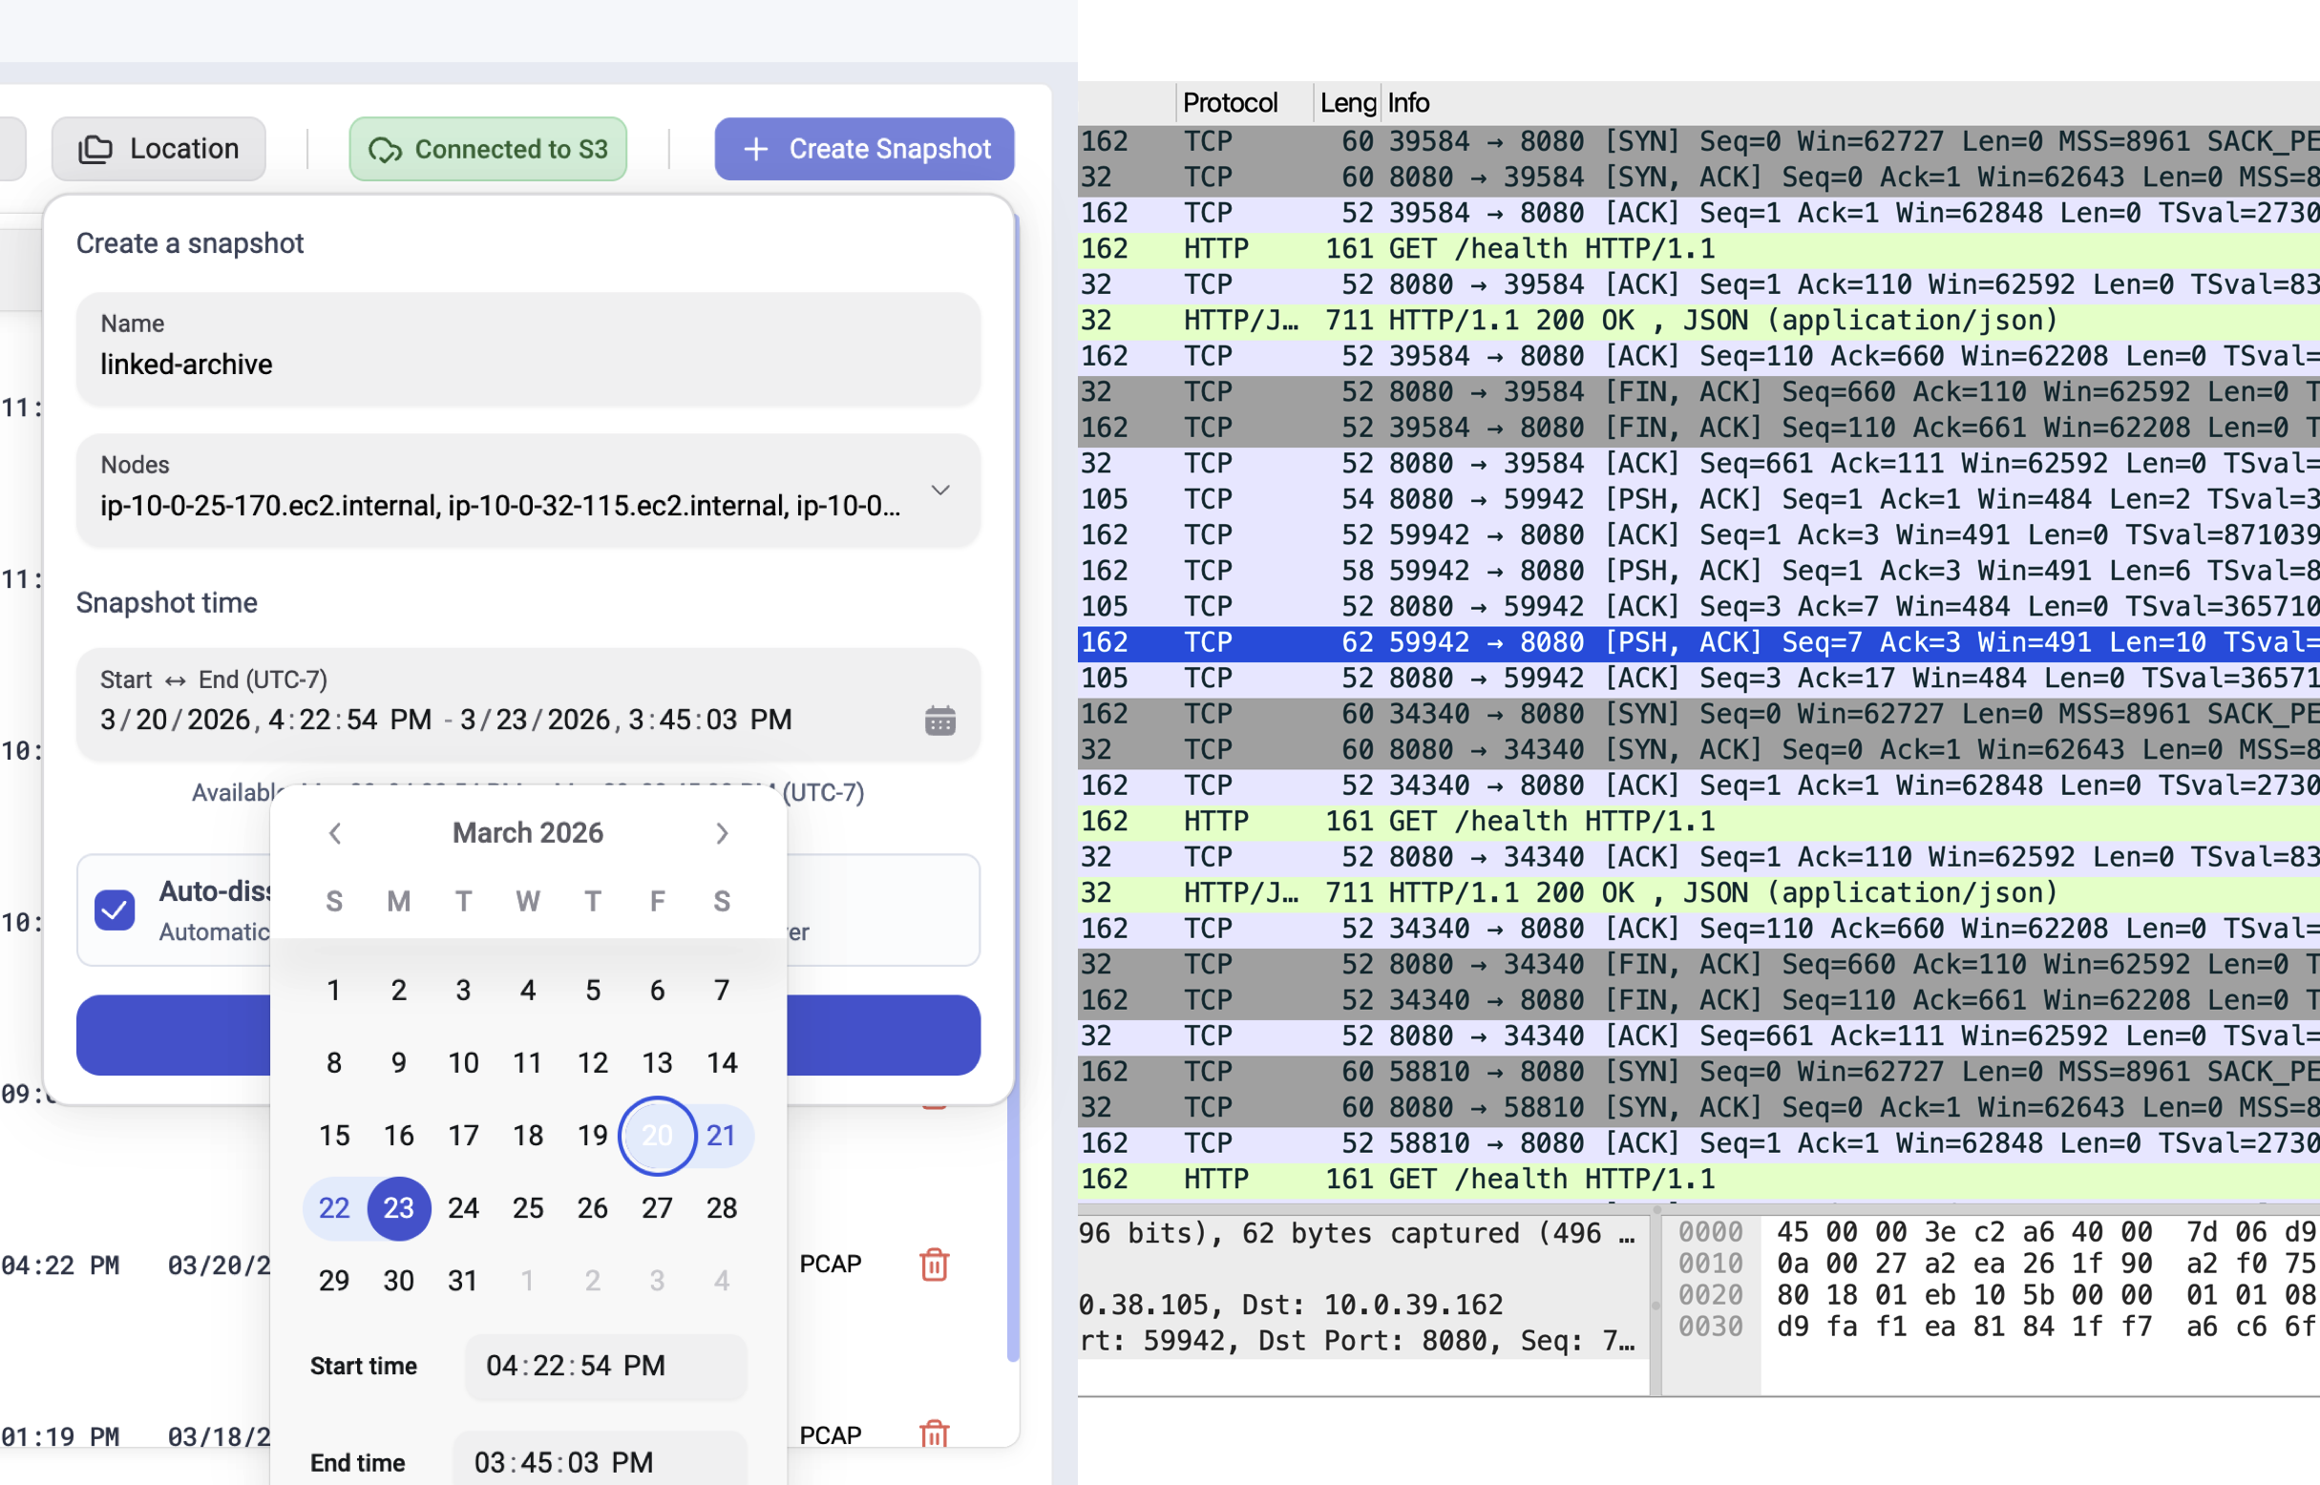This screenshot has width=2320, height=1485.
Task: Click the trash icon on 04:22 PM row
Action: point(934,1265)
